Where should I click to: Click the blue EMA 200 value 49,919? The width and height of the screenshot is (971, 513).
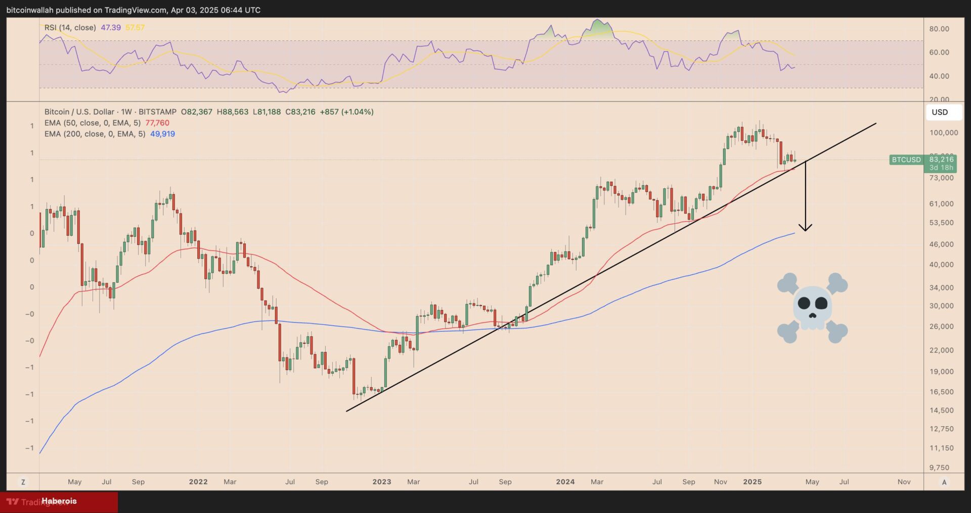pyautogui.click(x=162, y=134)
